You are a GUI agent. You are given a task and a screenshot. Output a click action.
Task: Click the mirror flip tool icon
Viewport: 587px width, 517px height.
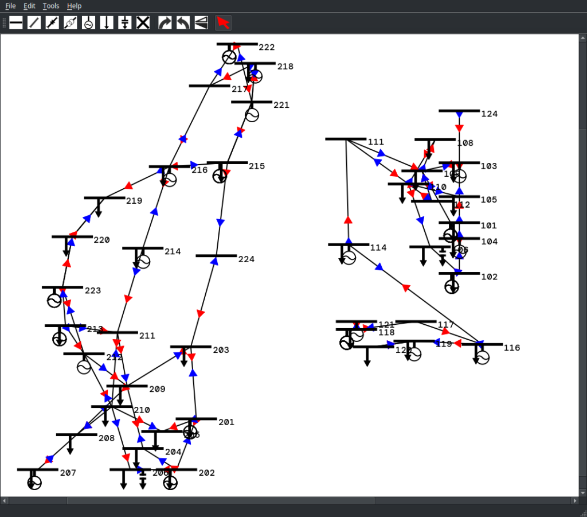click(x=201, y=23)
